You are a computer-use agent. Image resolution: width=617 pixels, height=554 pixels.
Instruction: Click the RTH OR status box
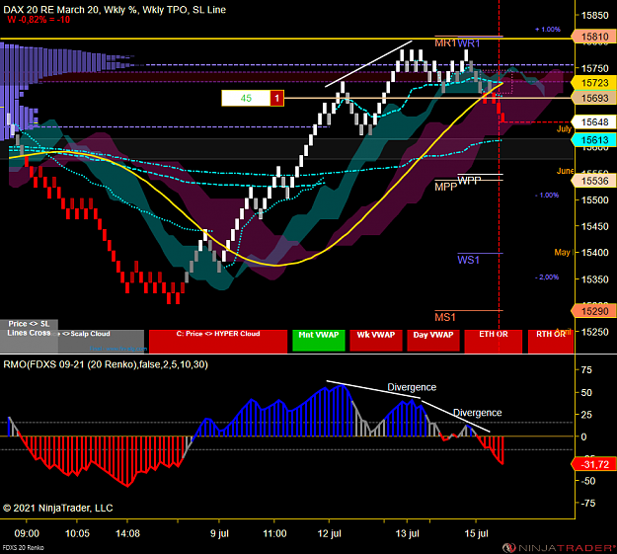pyautogui.click(x=551, y=341)
